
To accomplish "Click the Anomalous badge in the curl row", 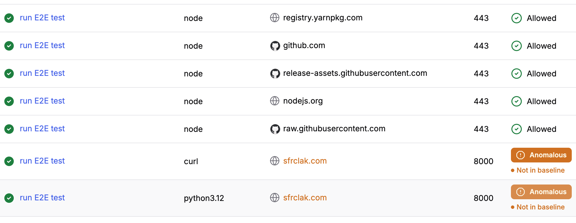I will click(541, 155).
